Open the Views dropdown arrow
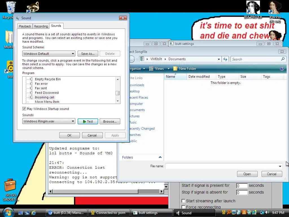Viewport: 289px width, 217px height. click(x=168, y=69)
